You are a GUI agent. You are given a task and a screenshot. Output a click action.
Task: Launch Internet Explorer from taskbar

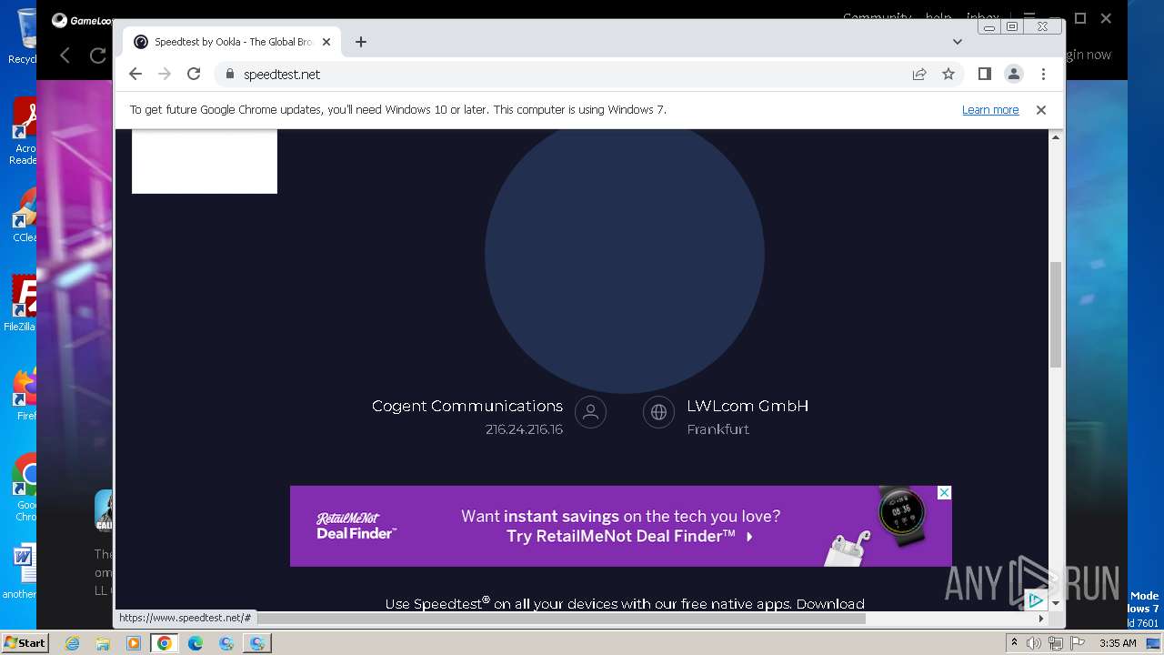pyautogui.click(x=72, y=643)
